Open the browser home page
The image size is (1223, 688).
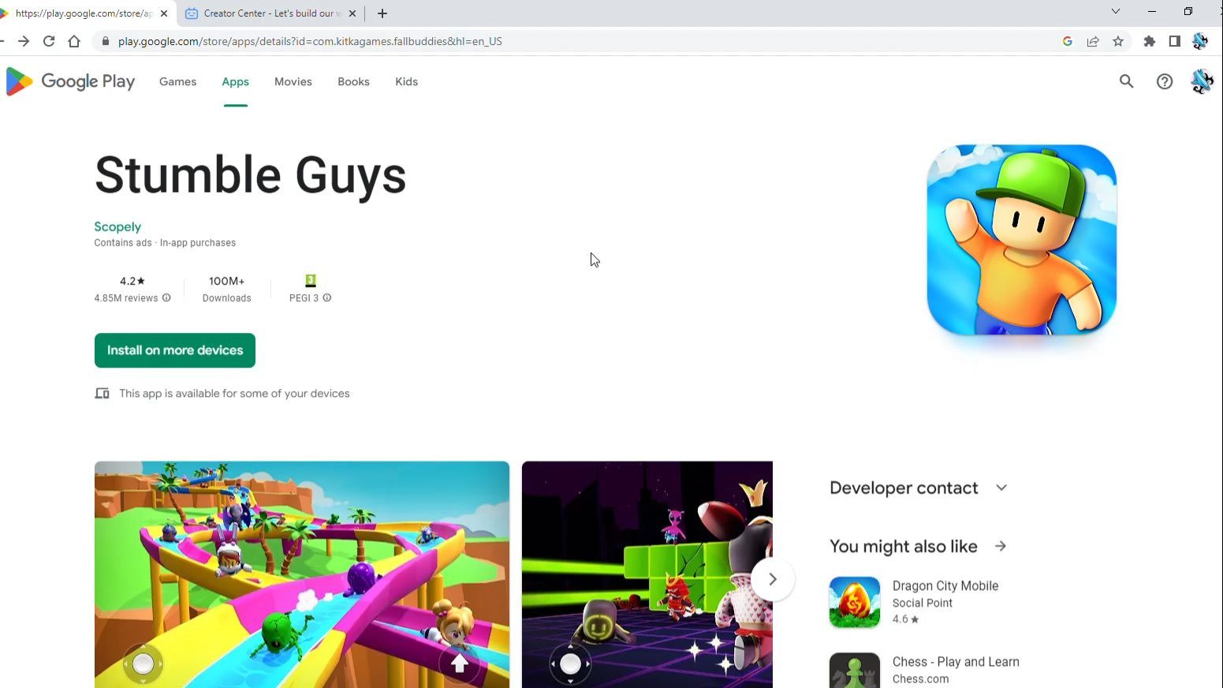pyautogui.click(x=74, y=41)
